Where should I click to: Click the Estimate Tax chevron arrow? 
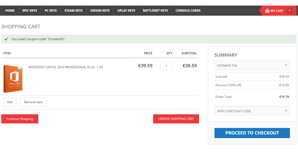286,65
